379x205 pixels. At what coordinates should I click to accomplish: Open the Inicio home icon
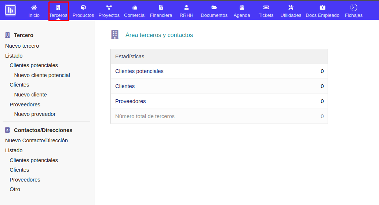pyautogui.click(x=34, y=7)
